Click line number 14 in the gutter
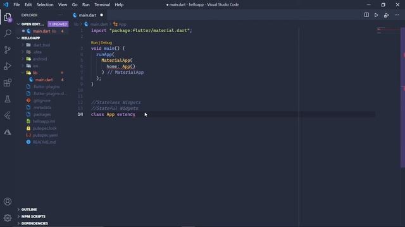405x227 pixels. pos(80,114)
